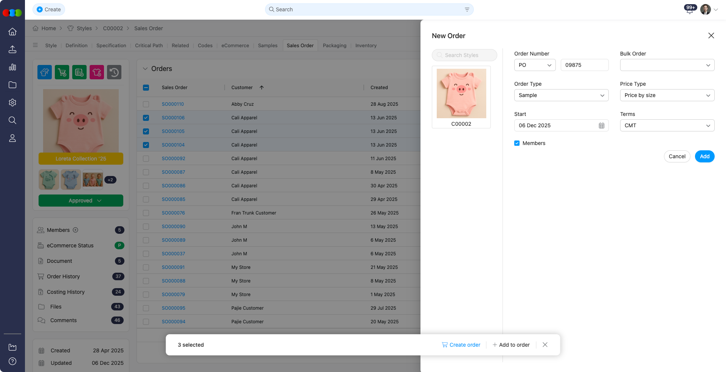
Task: Click the sidebar upload icon
Action: [x=12, y=49]
